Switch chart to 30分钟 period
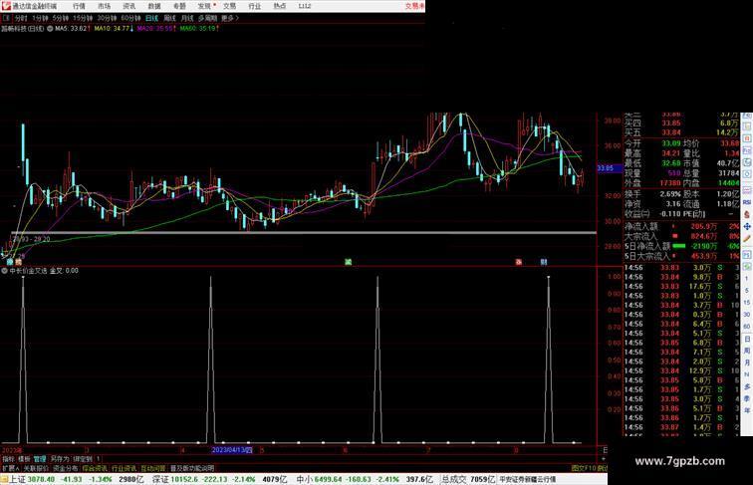753x485 pixels. (x=107, y=18)
